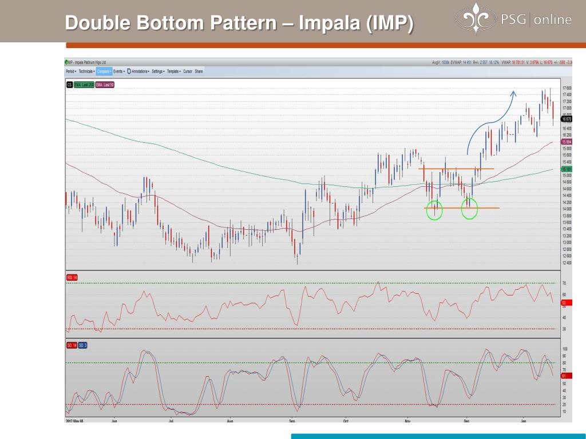Viewport: 586px width, 439px height.
Task: Click the black current price label 16 670
Action: pyautogui.click(x=567, y=119)
